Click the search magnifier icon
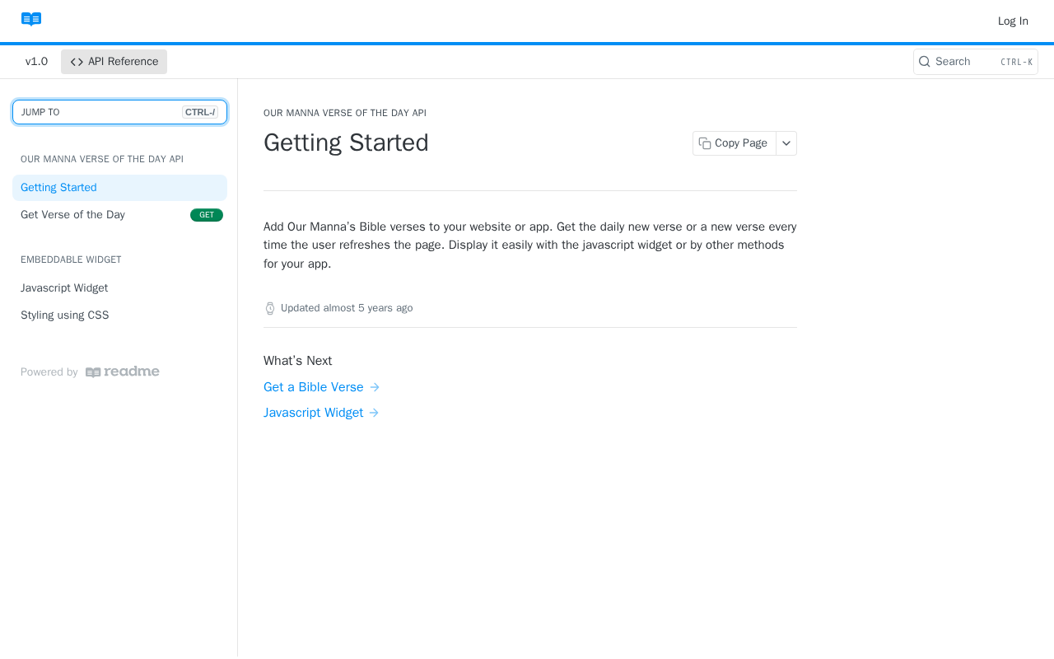Viewport: 1054px width, 659px height. [925, 62]
